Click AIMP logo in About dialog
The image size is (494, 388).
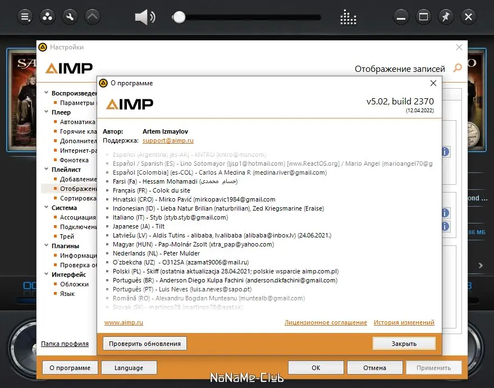(130, 104)
